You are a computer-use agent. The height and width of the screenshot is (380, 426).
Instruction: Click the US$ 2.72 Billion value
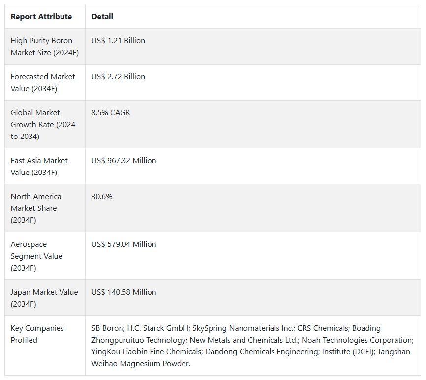[118, 77]
